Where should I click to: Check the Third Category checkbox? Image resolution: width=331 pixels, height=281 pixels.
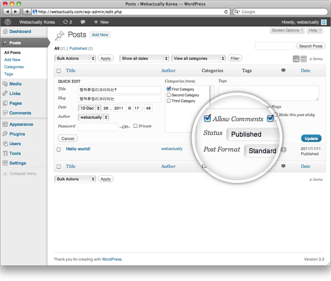point(169,100)
